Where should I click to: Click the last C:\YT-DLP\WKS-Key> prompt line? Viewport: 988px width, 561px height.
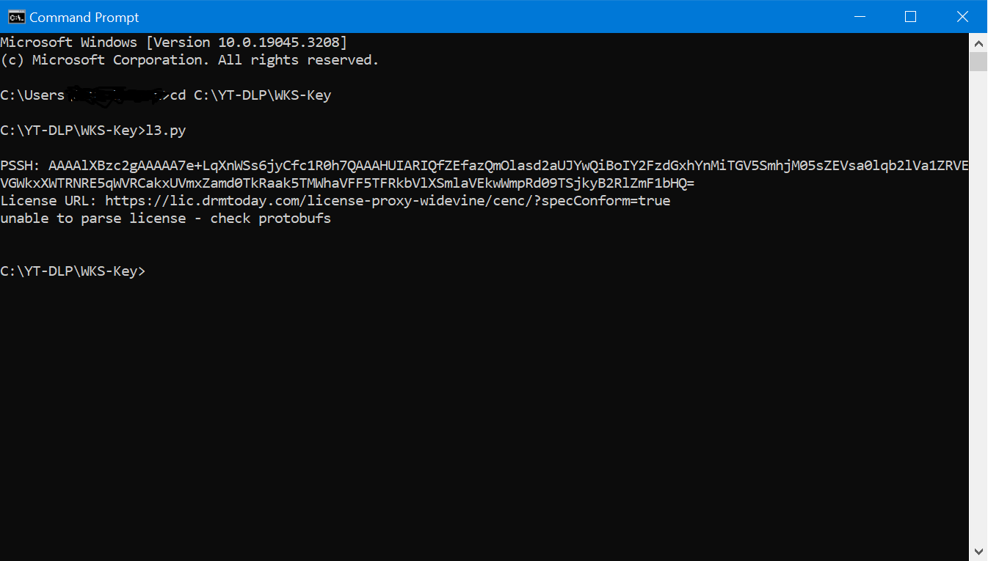coord(73,271)
